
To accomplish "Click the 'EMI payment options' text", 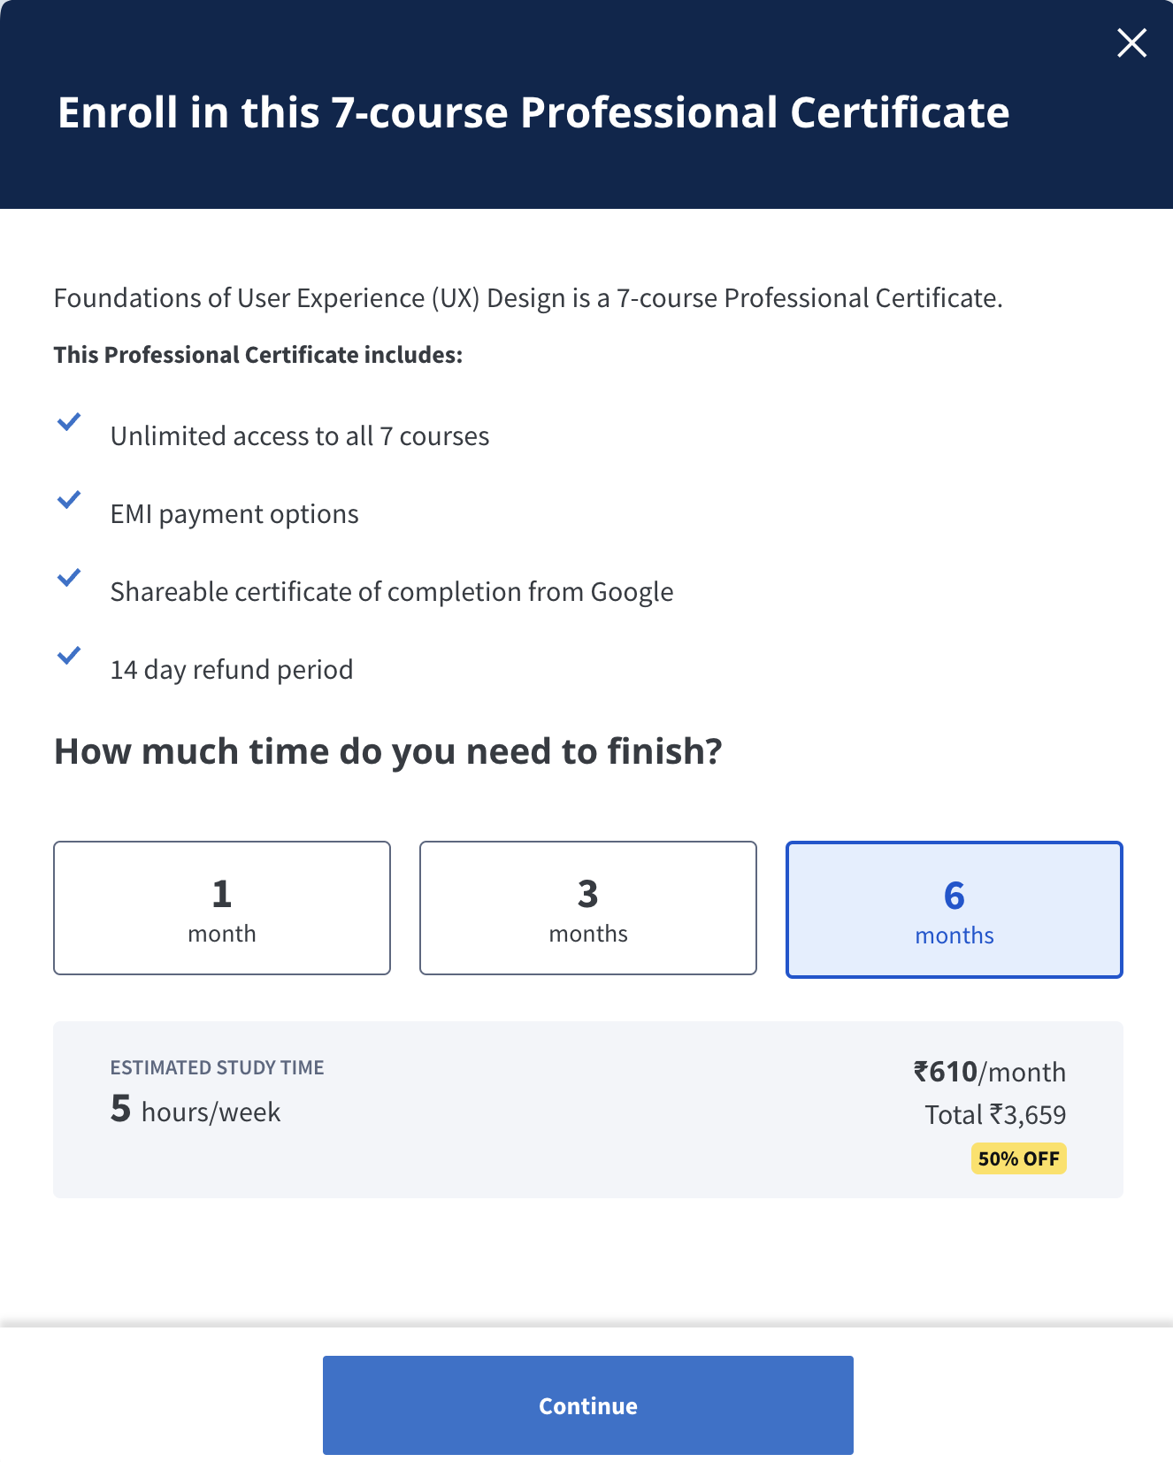I will pyautogui.click(x=234, y=514).
